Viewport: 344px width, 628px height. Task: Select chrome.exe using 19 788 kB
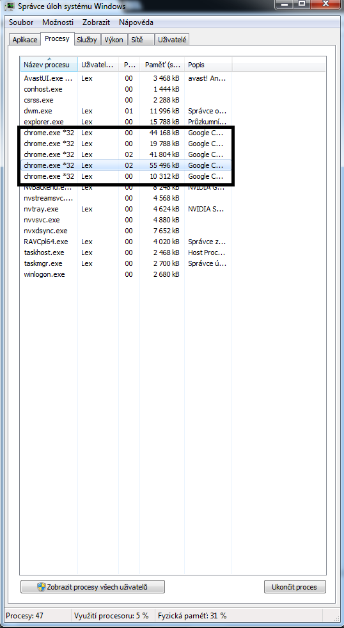pos(126,144)
